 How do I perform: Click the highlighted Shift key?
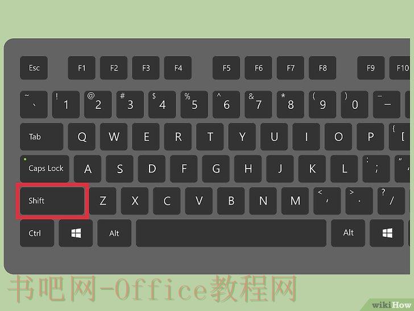52,200
